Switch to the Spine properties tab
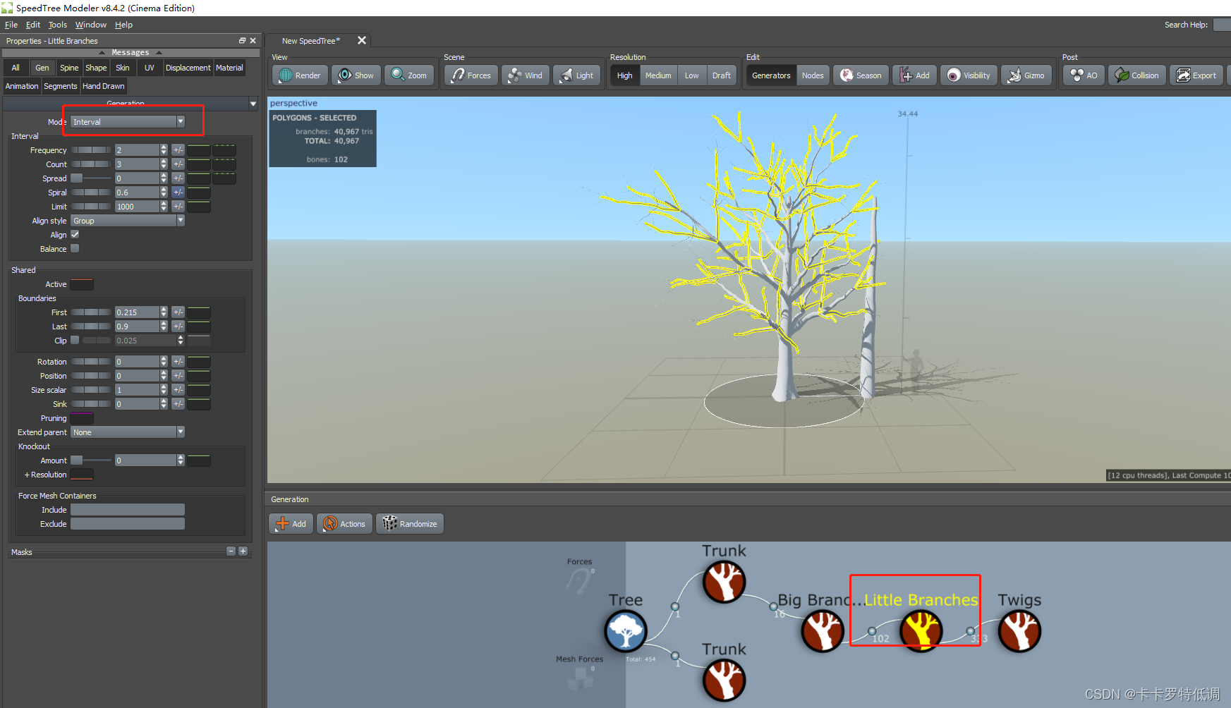 pos(69,68)
